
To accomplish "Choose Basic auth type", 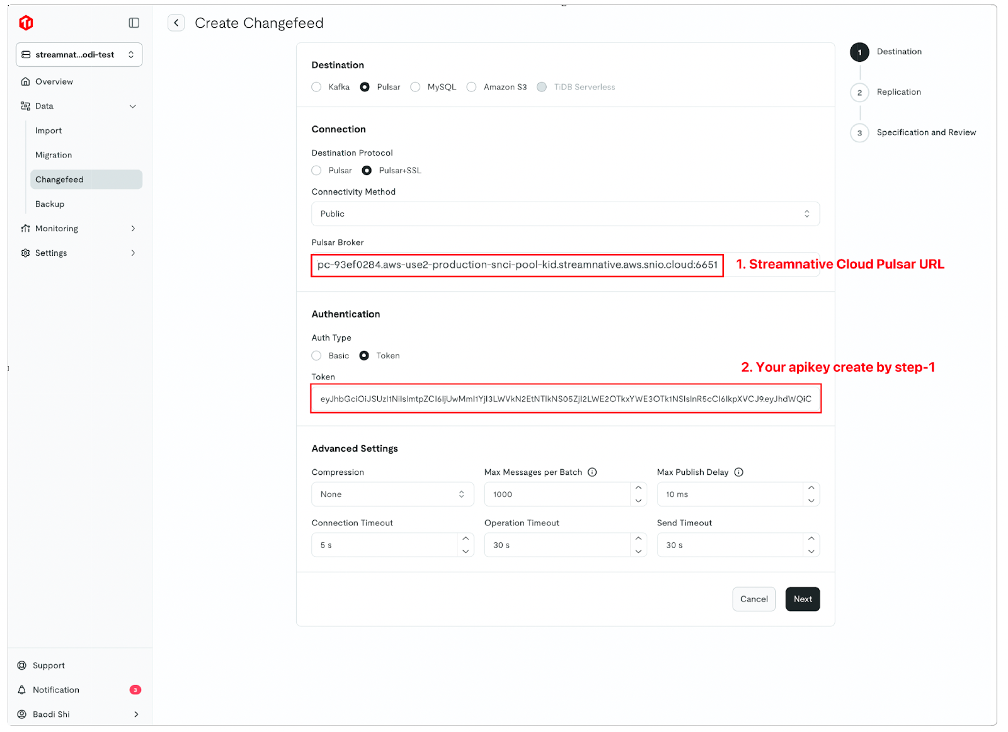I will click(x=317, y=356).
